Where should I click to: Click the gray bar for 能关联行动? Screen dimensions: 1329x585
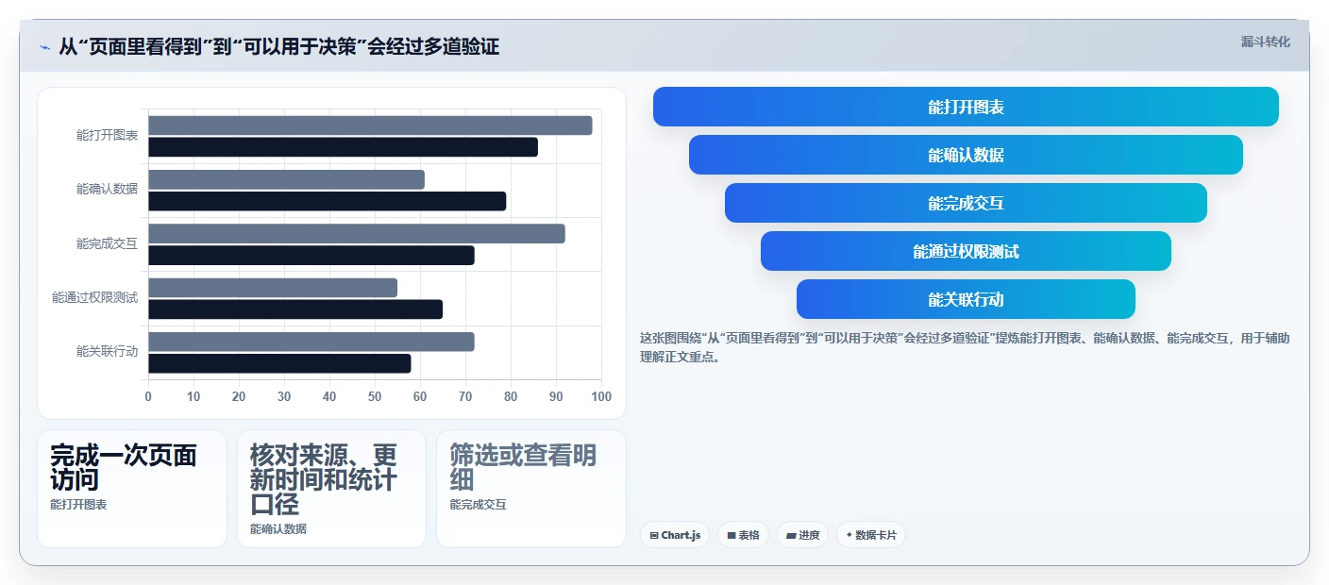pos(311,342)
